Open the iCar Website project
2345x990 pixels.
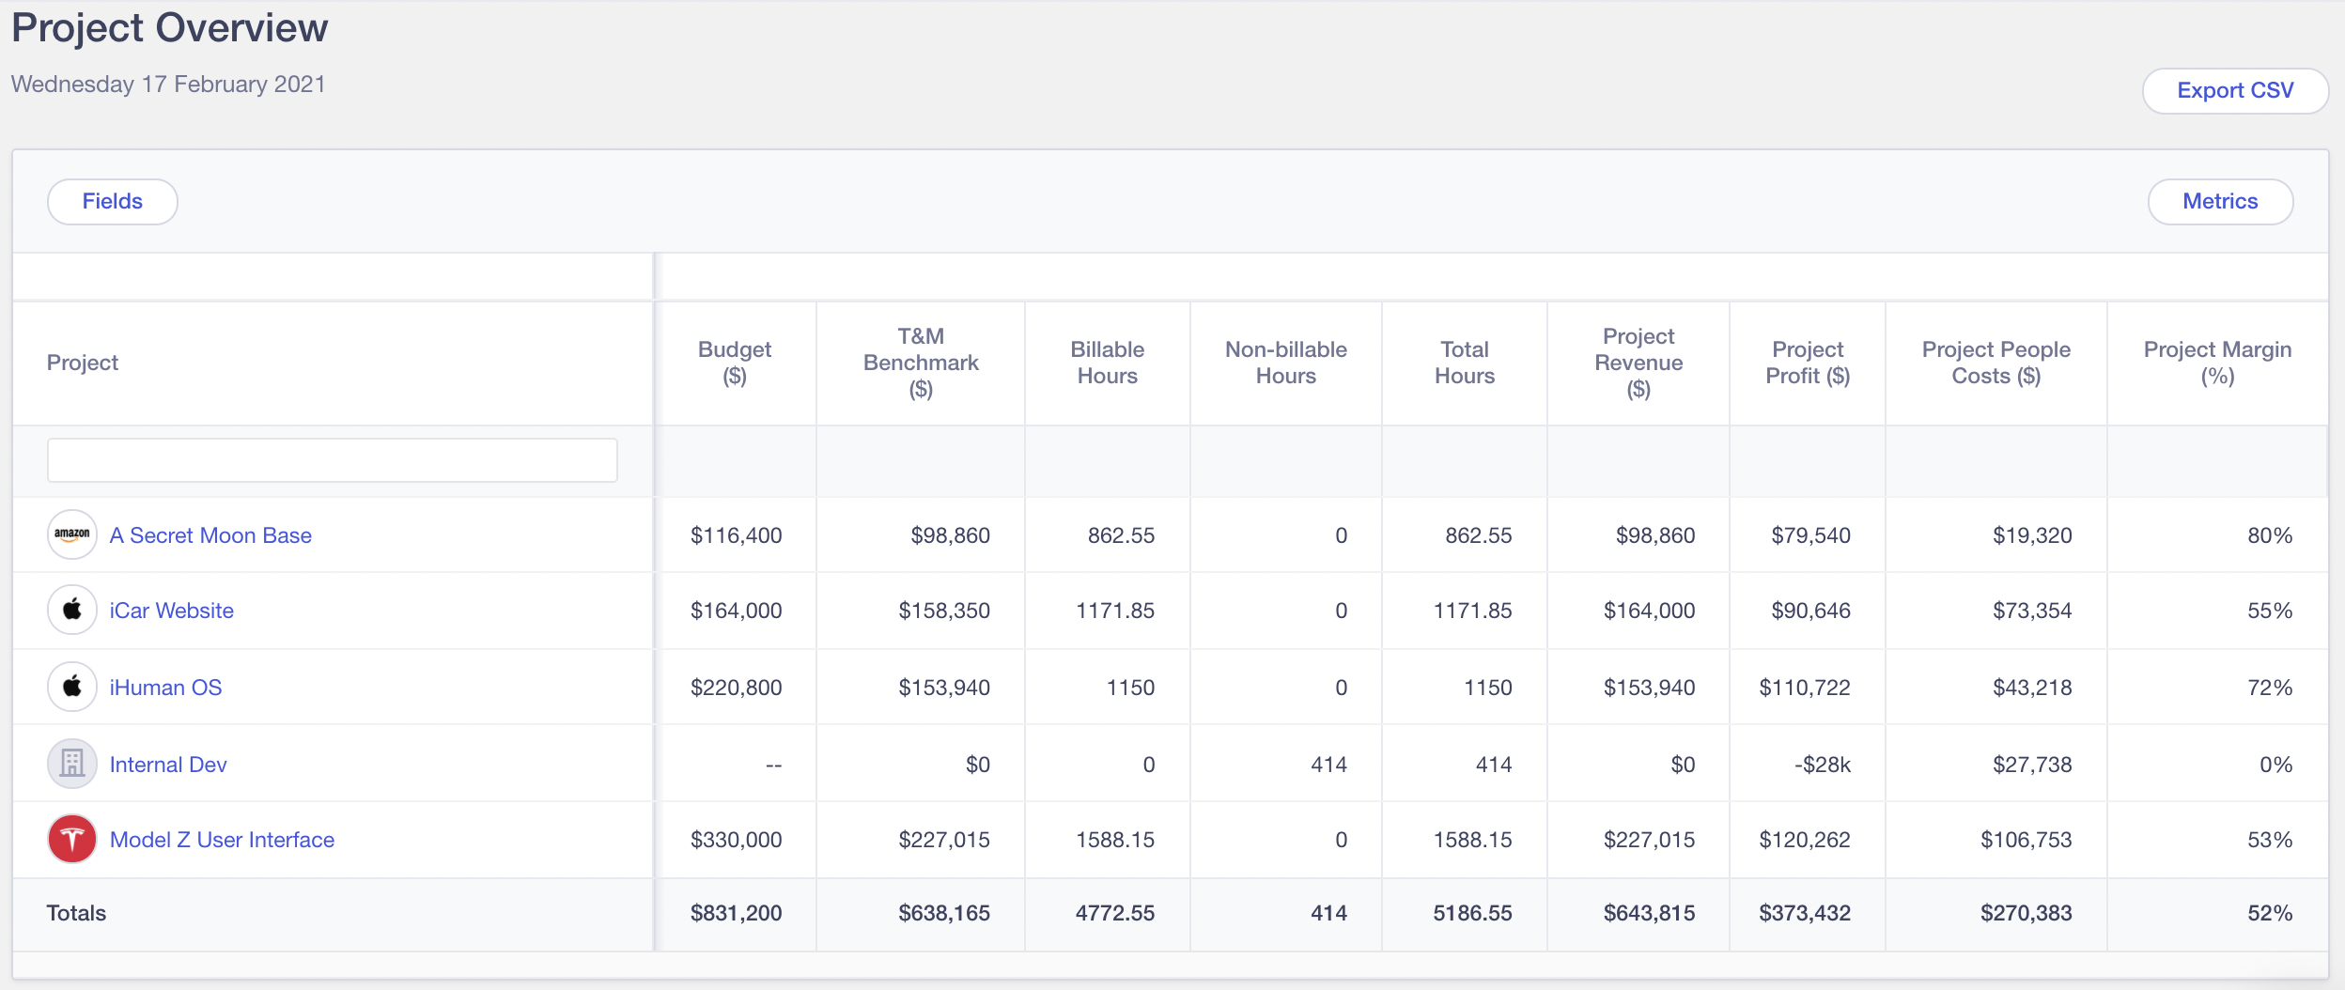pyautogui.click(x=171, y=611)
